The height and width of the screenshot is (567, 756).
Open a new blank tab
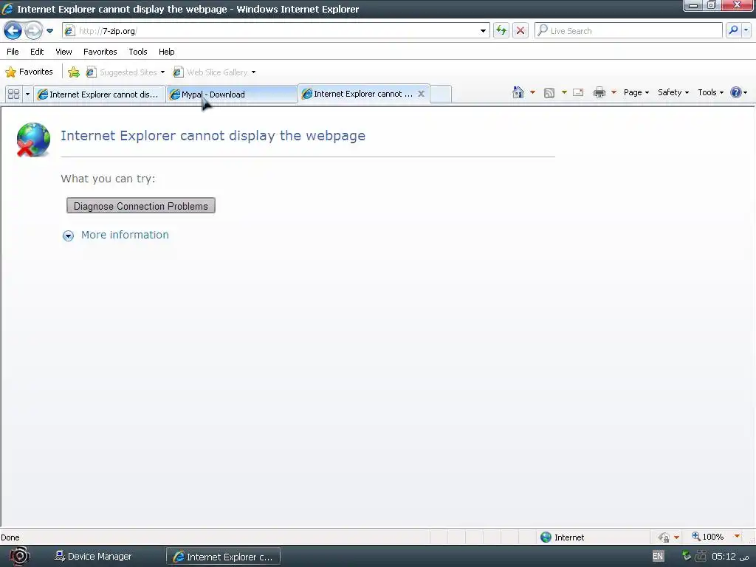coord(441,94)
